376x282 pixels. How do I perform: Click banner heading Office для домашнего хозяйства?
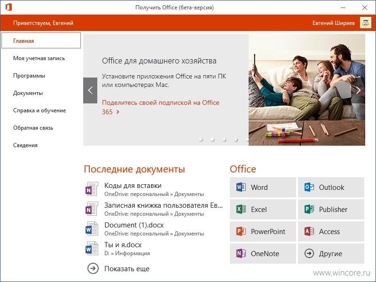point(159,61)
